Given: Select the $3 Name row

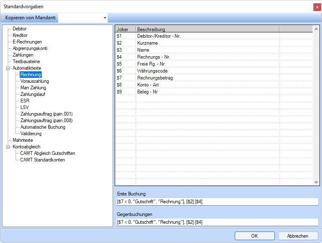Looking at the screenshot, I should (x=143, y=50).
